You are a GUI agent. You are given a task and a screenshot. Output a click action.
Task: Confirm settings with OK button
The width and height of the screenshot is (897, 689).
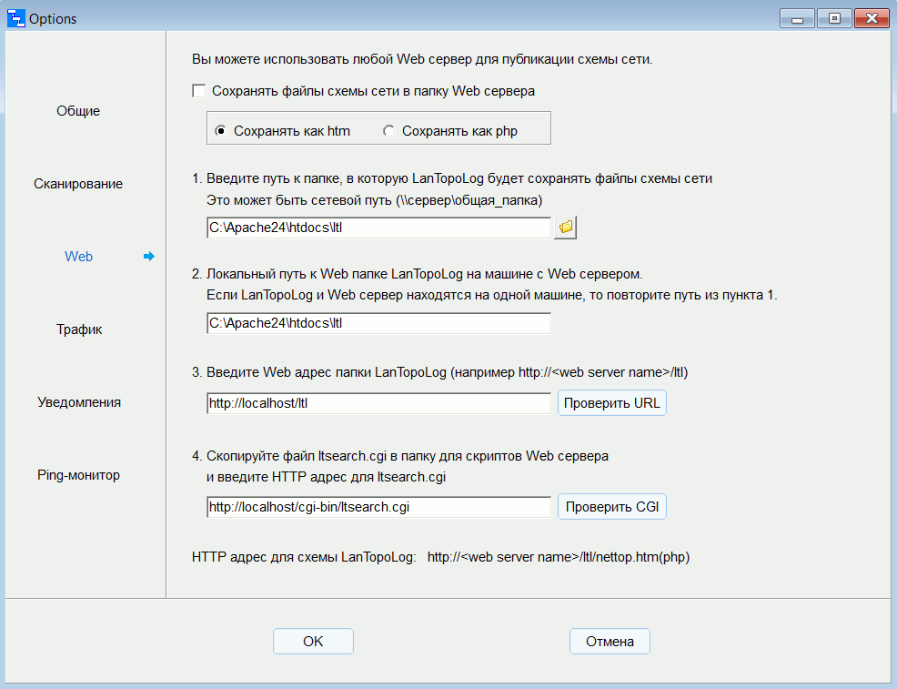pyautogui.click(x=313, y=642)
